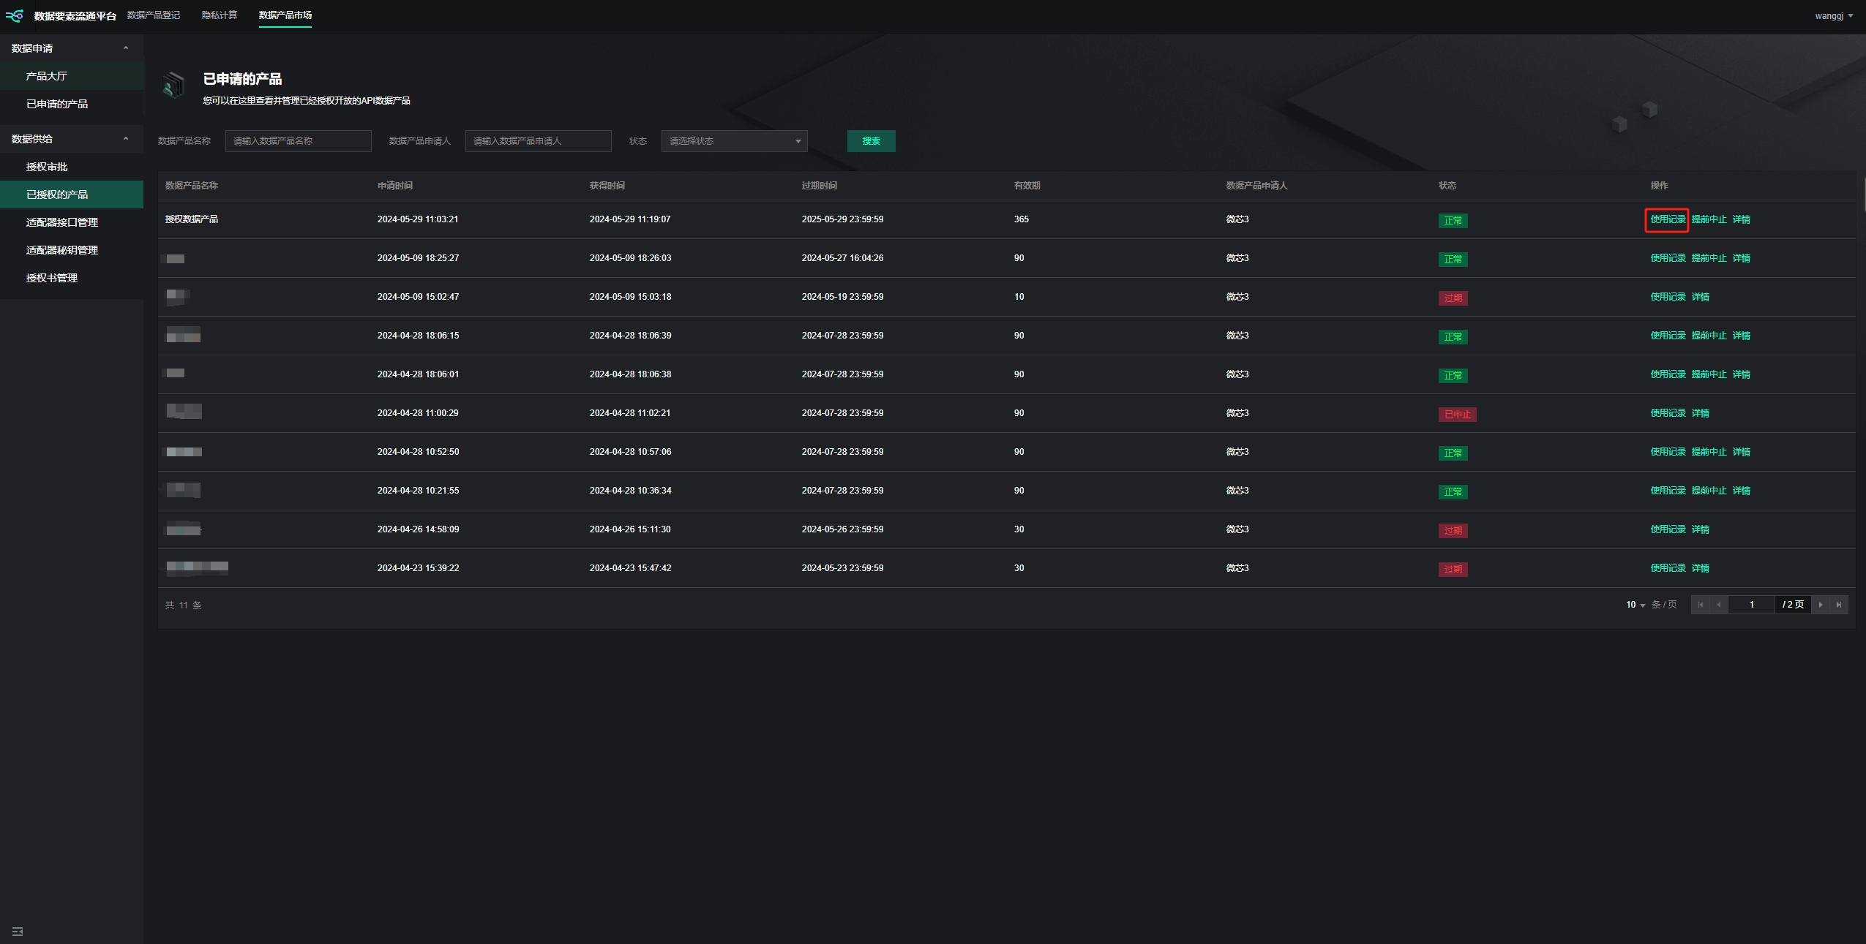Click 提前中止 in the first table row
This screenshot has height=944, width=1866.
click(x=1709, y=219)
